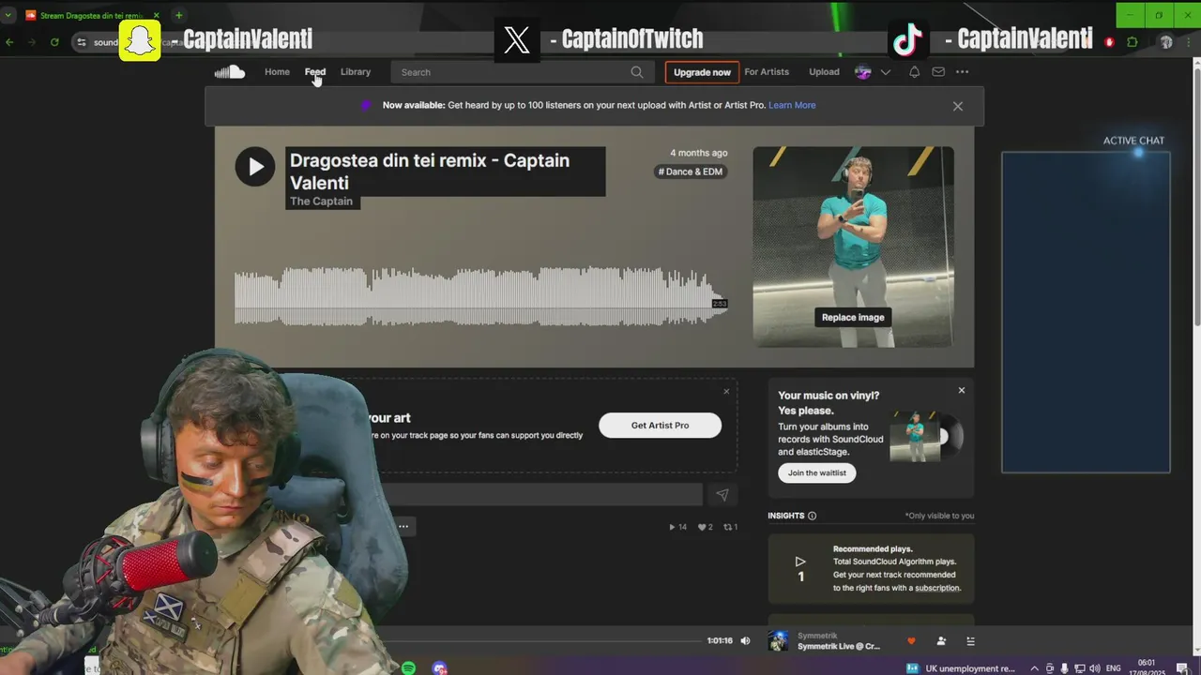Screen dimensions: 1201x675
Task: Click the browser reload icon
Action: 54,42
